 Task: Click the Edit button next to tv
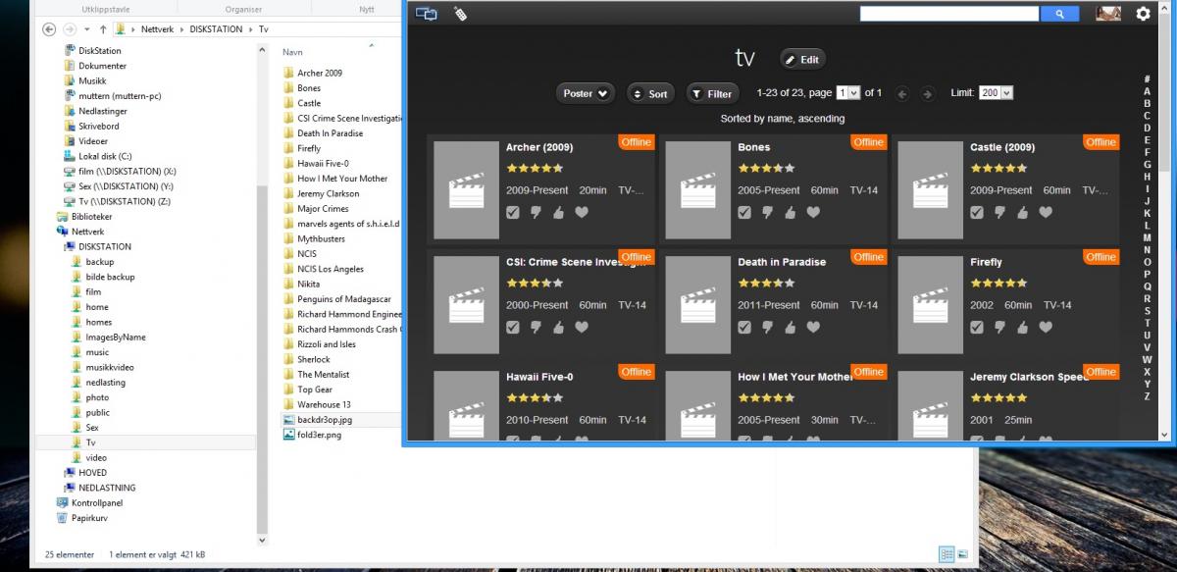802,60
